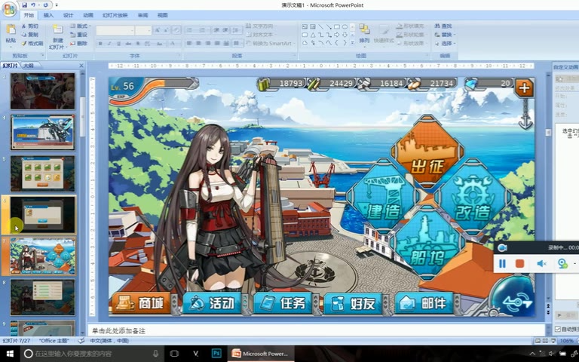Reset the slide with 重设
This screenshot has height=362, width=579.
(x=79, y=35)
